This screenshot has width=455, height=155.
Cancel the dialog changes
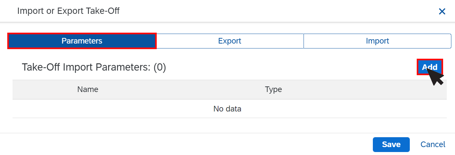[433, 144]
